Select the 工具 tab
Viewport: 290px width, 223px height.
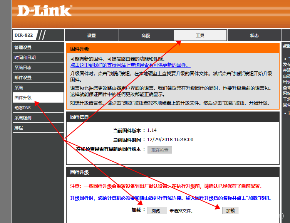[200, 35]
